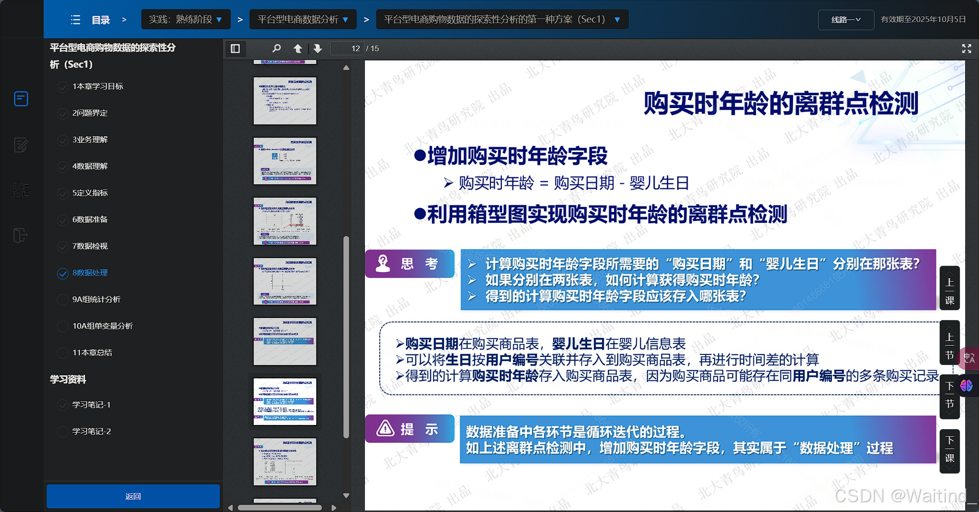Open the notes edit icon in left rail
The height and width of the screenshot is (512, 979).
21,145
